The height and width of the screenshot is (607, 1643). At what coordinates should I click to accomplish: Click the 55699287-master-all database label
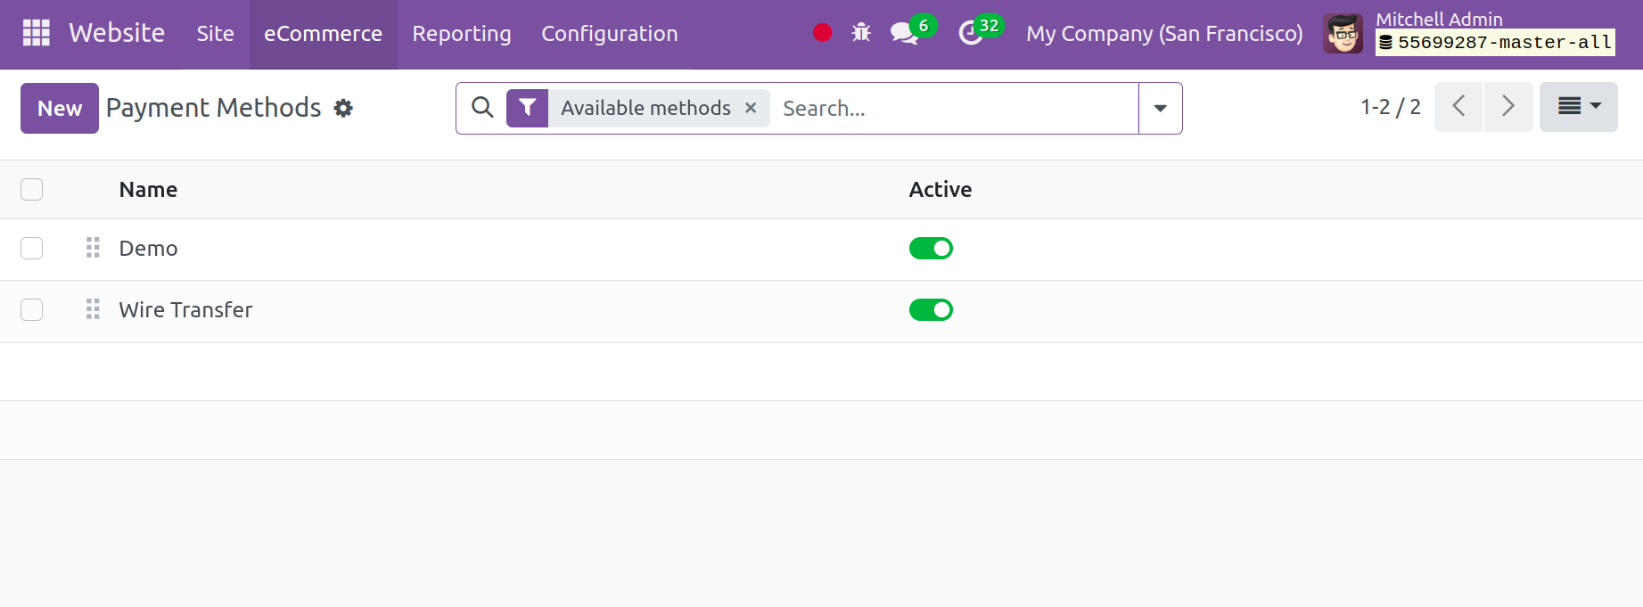click(x=1495, y=42)
